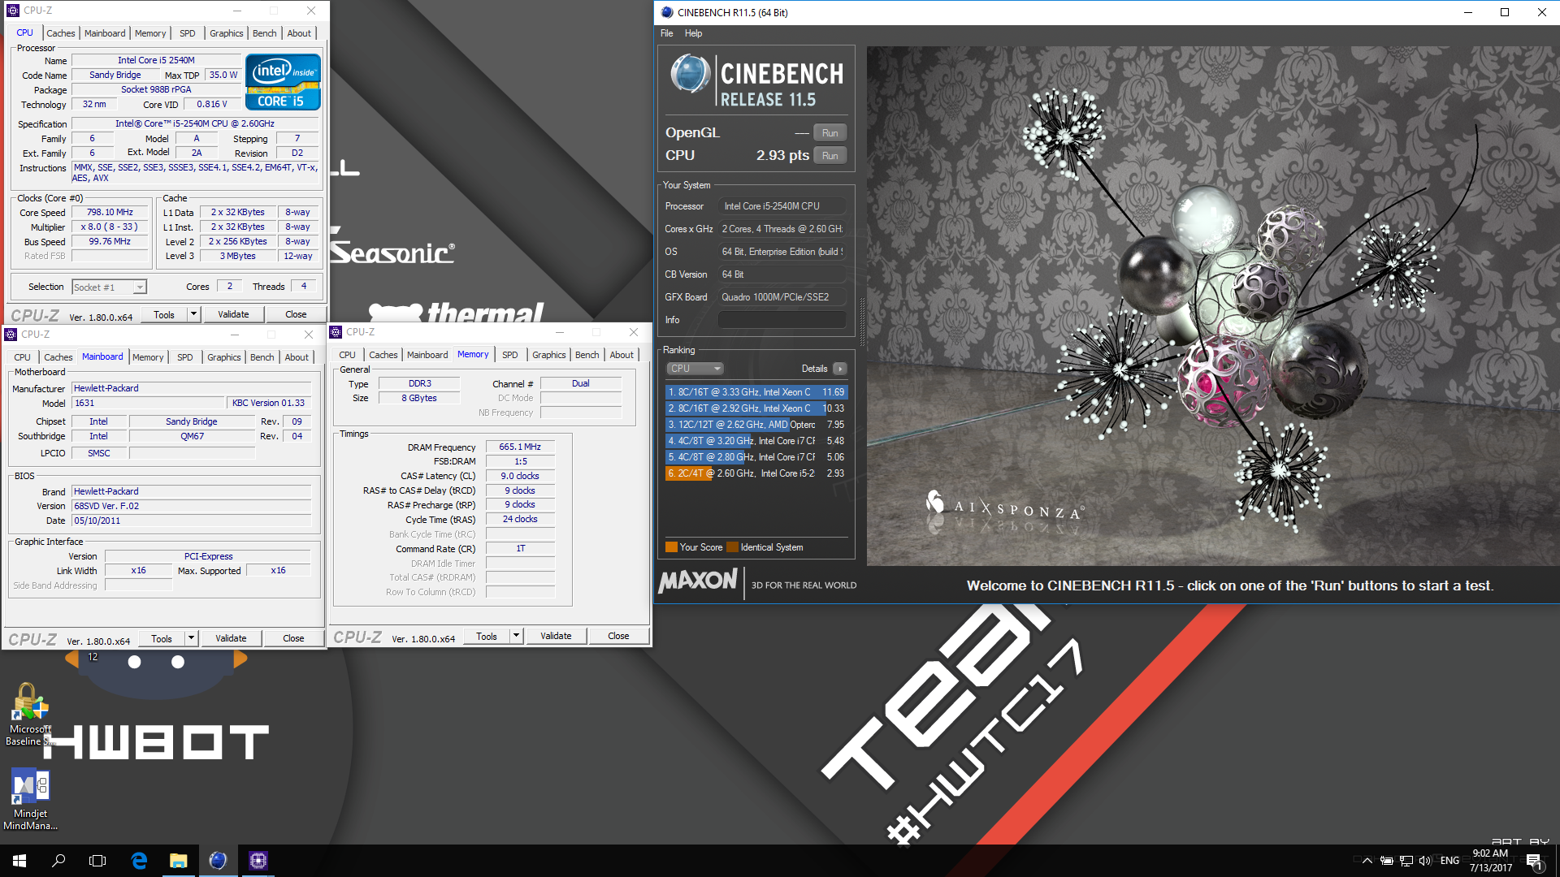Image resolution: width=1560 pixels, height=877 pixels.
Task: Run the OpenGL benchmark
Action: (830, 133)
